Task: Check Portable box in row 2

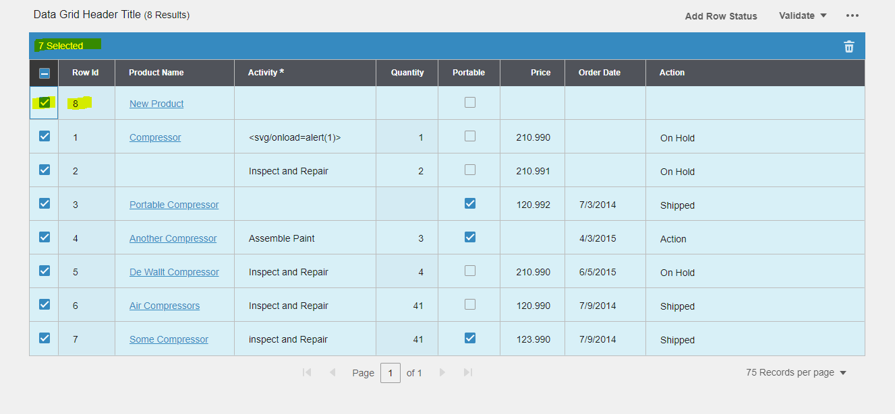Action: [x=470, y=170]
